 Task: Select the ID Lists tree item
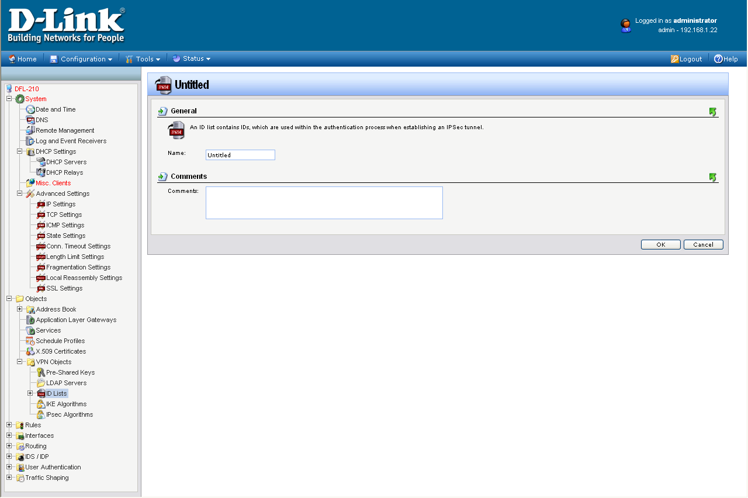pos(57,393)
